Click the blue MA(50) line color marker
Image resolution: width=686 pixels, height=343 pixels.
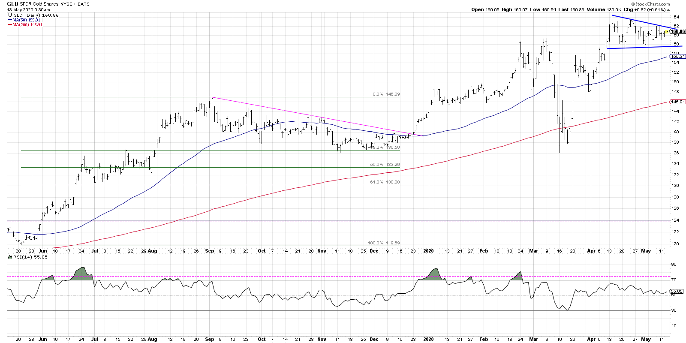(10, 20)
